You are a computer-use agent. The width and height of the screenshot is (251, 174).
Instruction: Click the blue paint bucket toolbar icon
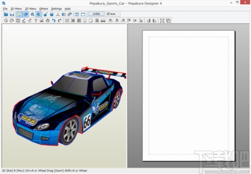(45, 14)
